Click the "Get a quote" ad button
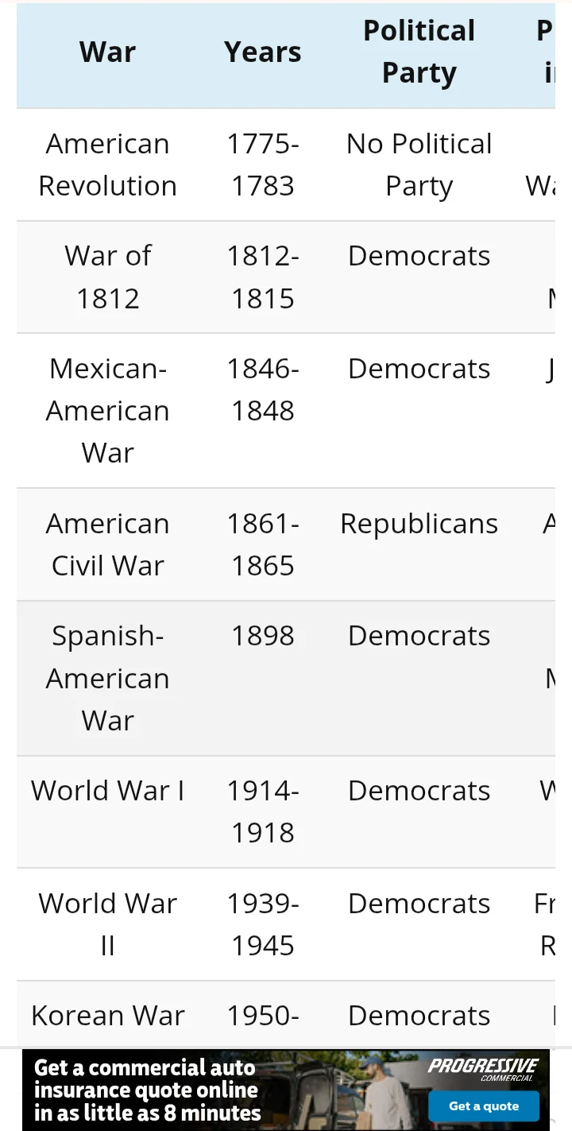The height and width of the screenshot is (1131, 572). [x=483, y=1106]
